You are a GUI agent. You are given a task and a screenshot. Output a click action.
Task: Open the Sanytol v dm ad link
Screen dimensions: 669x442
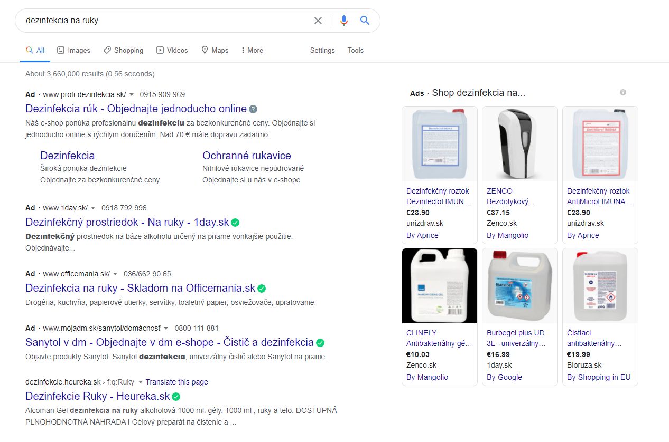pyautogui.click(x=170, y=343)
